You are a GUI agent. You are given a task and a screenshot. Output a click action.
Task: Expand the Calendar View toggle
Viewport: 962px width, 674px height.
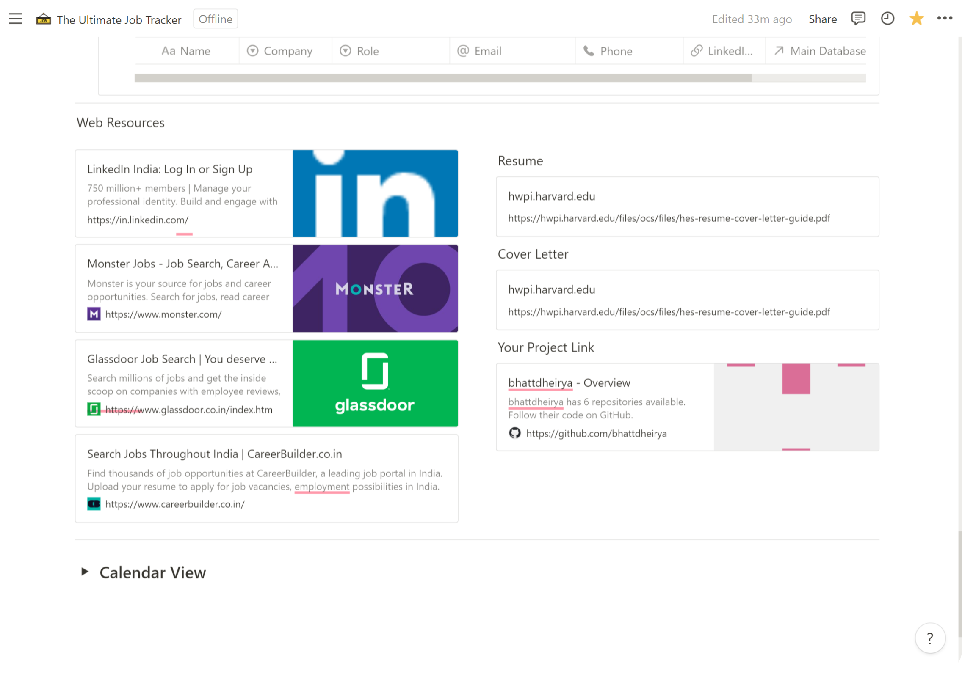coord(85,572)
